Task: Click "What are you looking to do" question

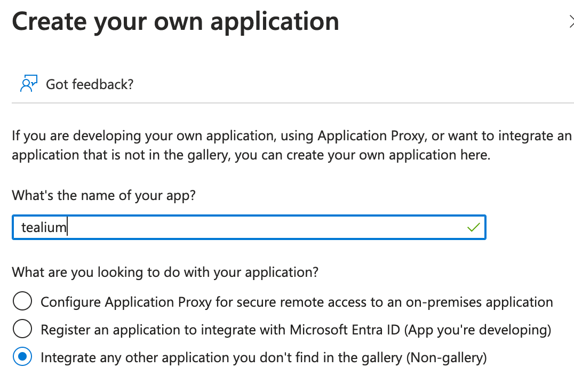Action: click(x=165, y=272)
